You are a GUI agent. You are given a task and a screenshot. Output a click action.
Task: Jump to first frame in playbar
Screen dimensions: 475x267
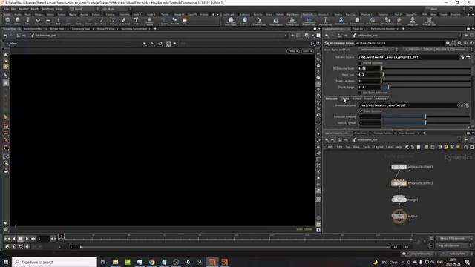(x=7, y=239)
